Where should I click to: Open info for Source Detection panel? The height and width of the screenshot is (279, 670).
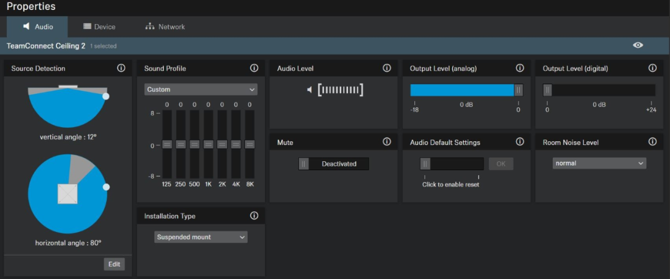point(122,68)
